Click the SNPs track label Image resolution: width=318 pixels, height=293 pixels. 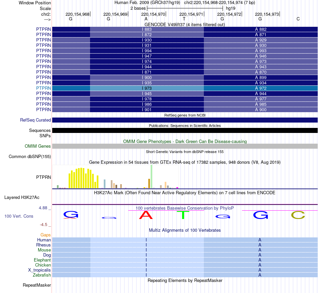45,136
